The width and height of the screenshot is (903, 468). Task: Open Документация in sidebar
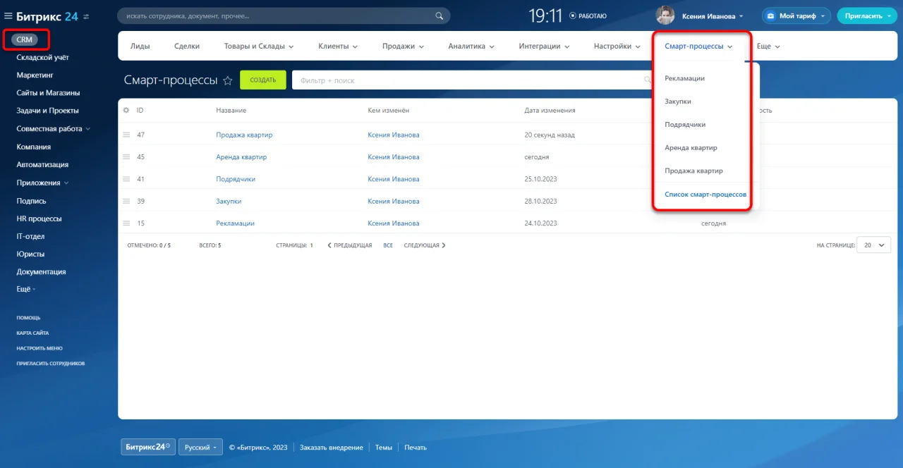[x=41, y=272]
